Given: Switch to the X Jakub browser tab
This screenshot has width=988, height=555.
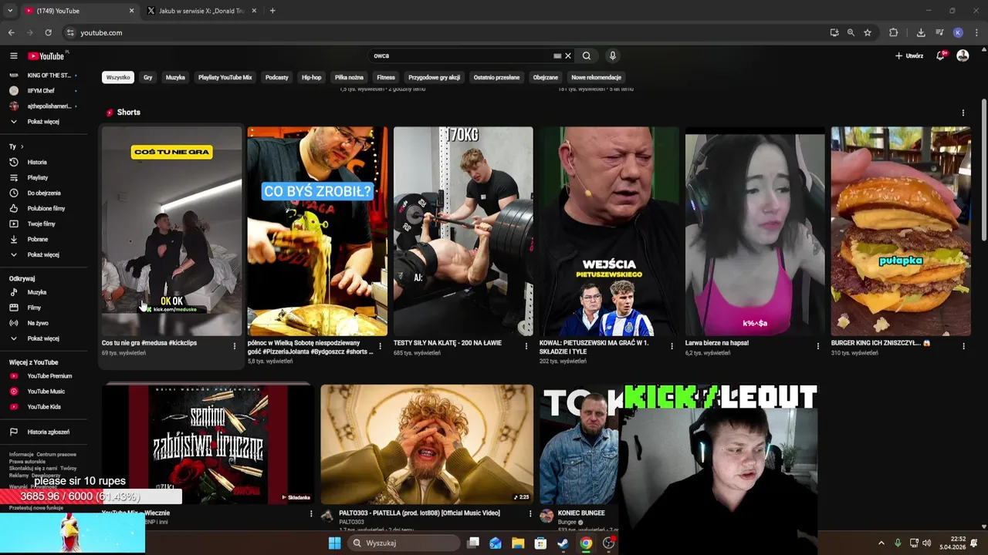Looking at the screenshot, I should [x=201, y=11].
